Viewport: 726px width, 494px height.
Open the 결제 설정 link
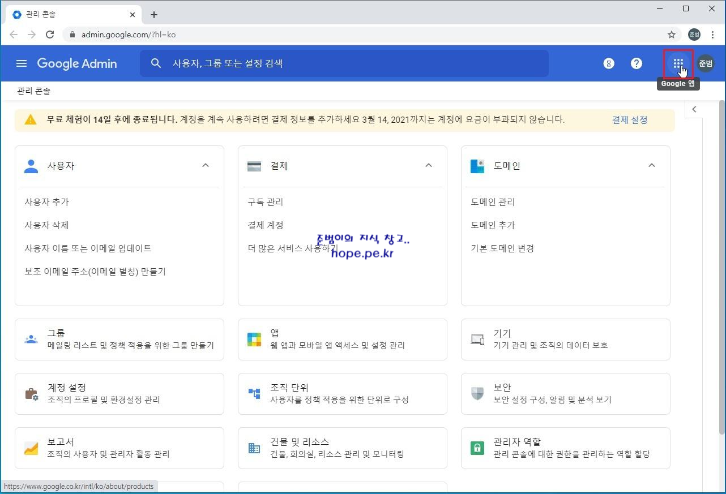[630, 120]
